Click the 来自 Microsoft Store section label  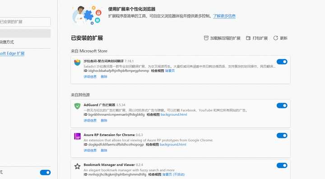click(89, 51)
